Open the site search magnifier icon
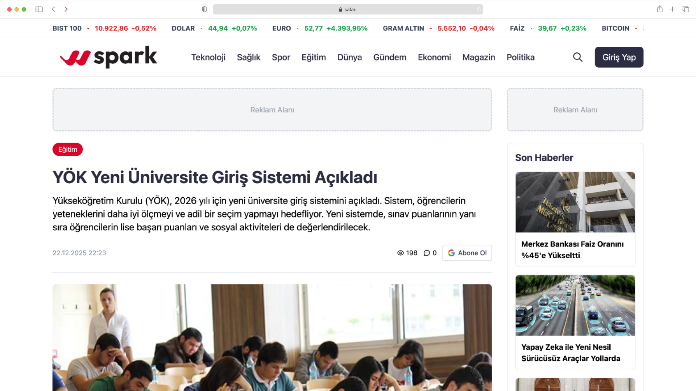Screen dimensions: 696x391 (578, 57)
